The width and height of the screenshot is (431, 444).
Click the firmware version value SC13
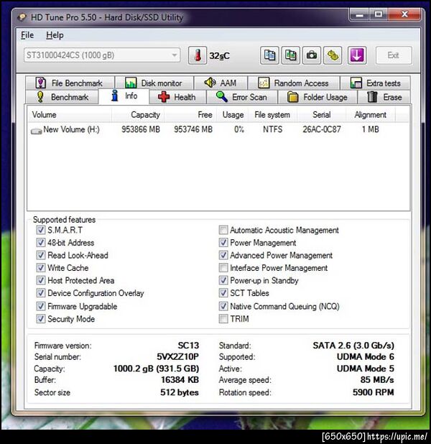click(x=188, y=346)
